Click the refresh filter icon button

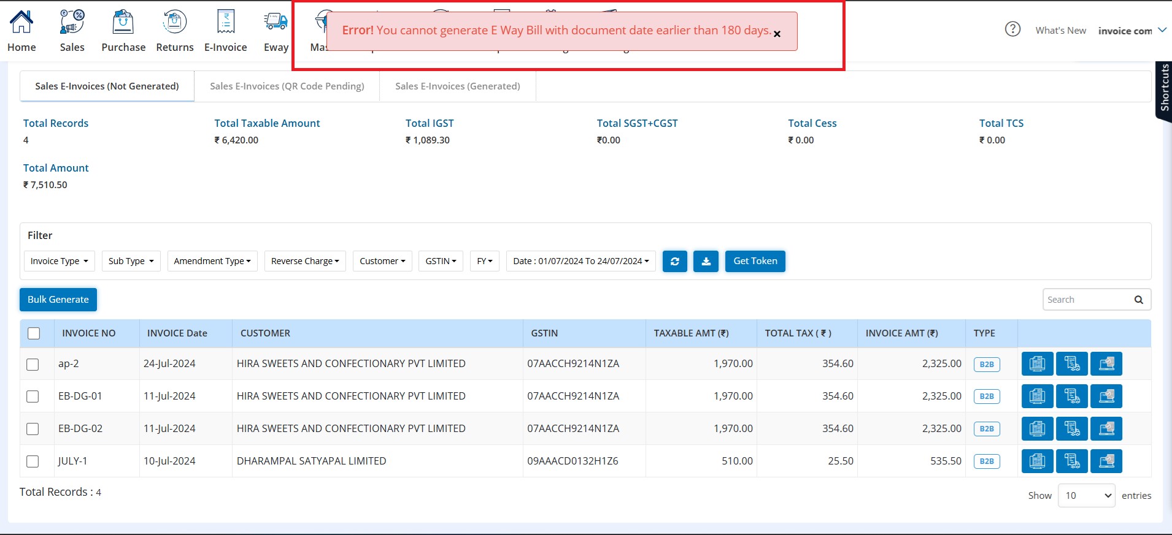point(675,261)
